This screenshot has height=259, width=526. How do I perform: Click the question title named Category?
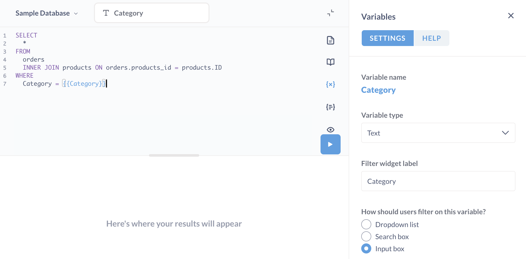tap(151, 13)
